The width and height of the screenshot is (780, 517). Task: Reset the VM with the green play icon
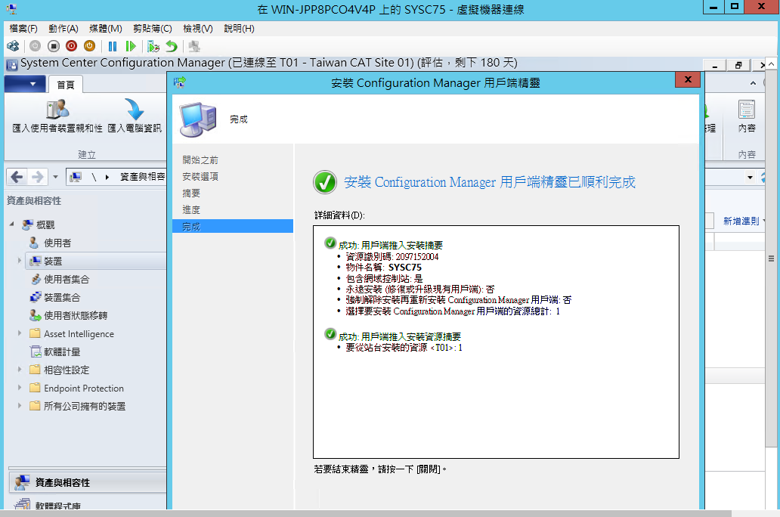point(131,46)
